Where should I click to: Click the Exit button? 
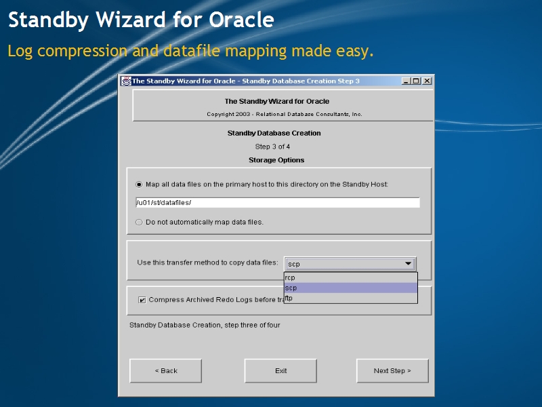click(x=280, y=370)
